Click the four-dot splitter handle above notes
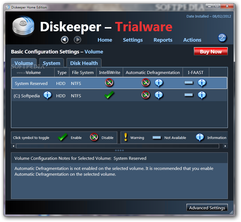 tap(119, 150)
